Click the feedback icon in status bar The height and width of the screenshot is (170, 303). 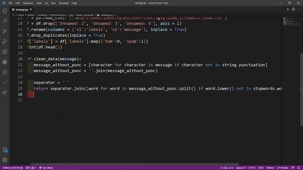point(293,168)
